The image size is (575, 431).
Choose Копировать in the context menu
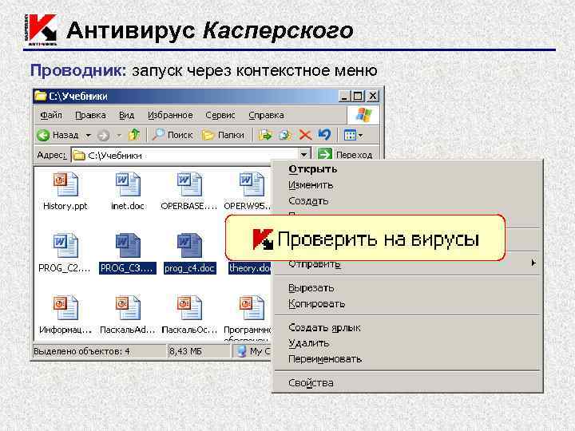tap(407, 304)
